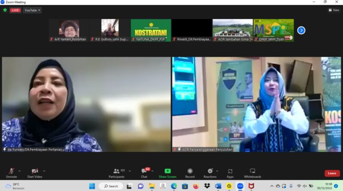
Task: Open Whiteboards from the toolbar
Action: click(252, 171)
